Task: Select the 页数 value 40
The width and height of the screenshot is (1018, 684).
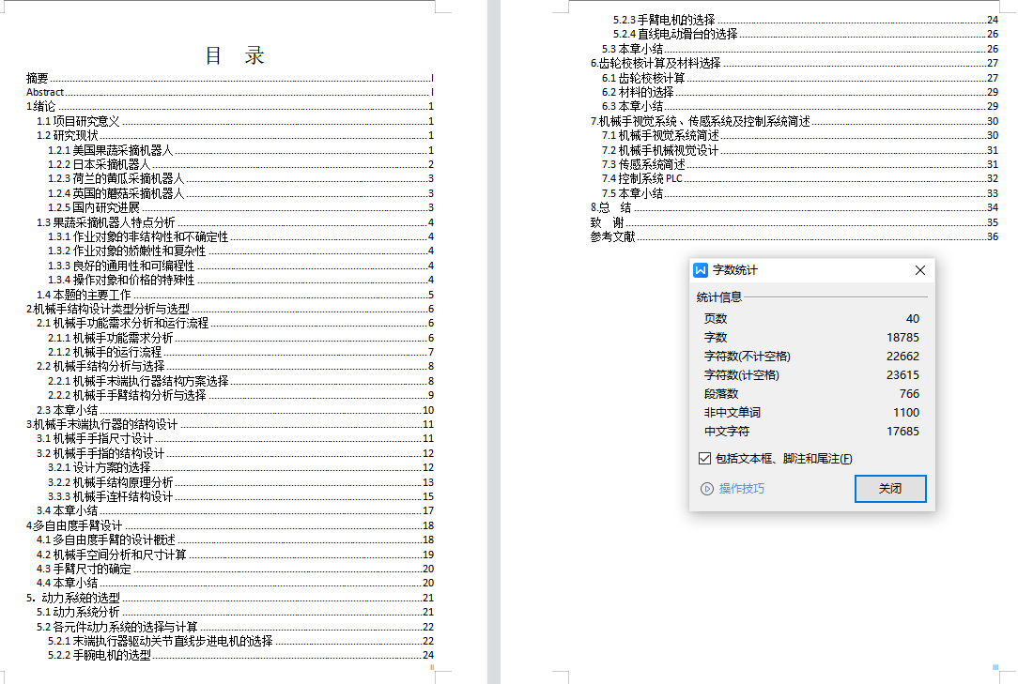Action: 912,319
